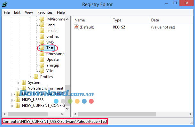Select the SMS key label
Viewport: 195px width, 127px height.
pos(50,42)
